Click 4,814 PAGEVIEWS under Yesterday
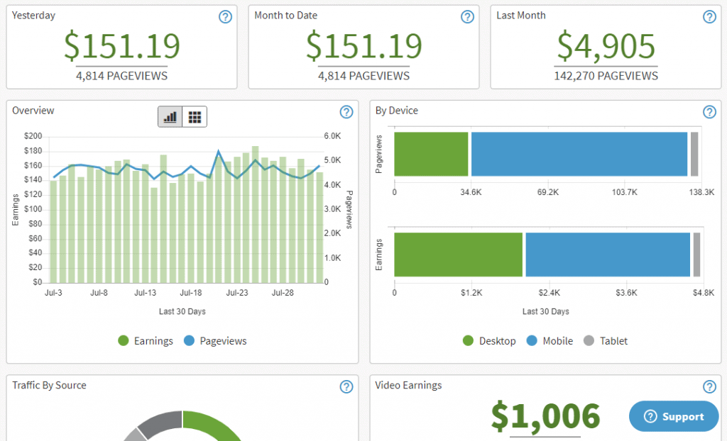727x441 pixels. [x=121, y=76]
